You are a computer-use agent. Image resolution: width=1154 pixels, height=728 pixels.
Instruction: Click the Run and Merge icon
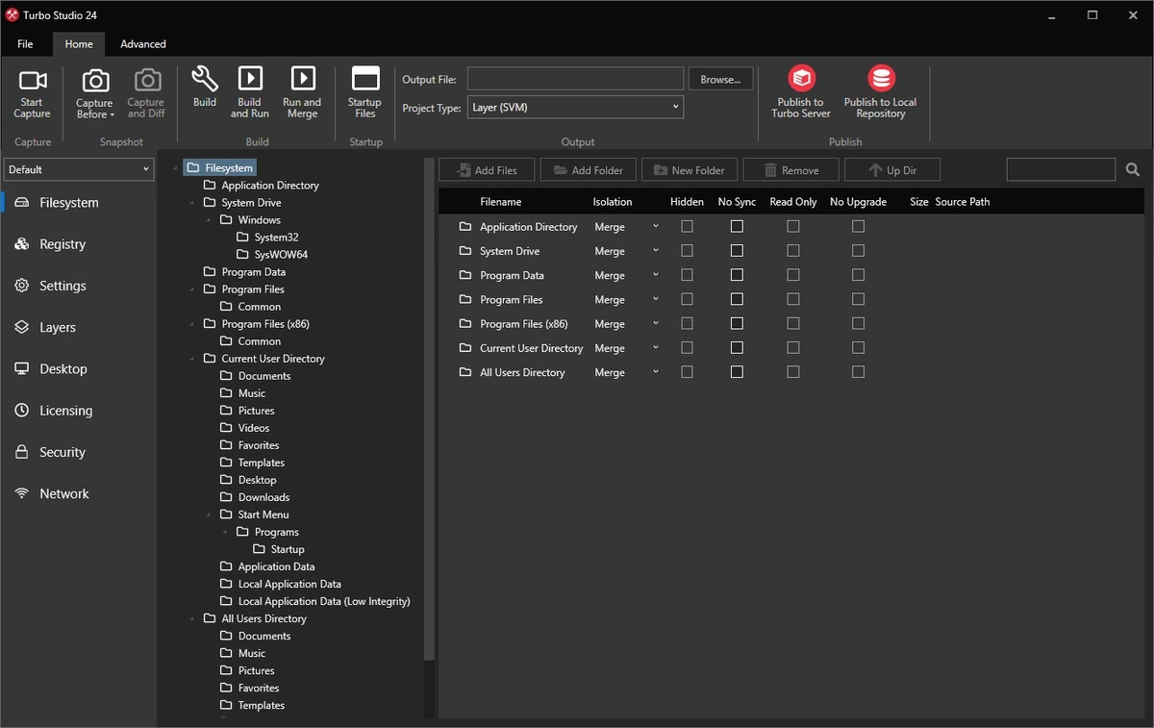click(302, 79)
